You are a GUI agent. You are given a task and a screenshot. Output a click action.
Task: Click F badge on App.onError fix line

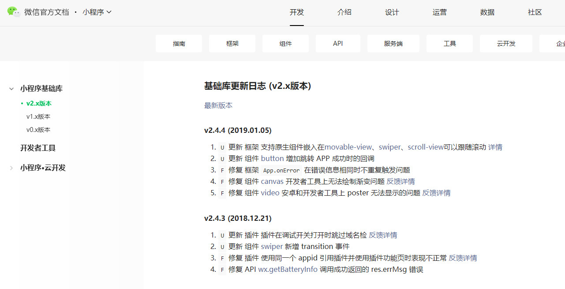pyautogui.click(x=222, y=170)
